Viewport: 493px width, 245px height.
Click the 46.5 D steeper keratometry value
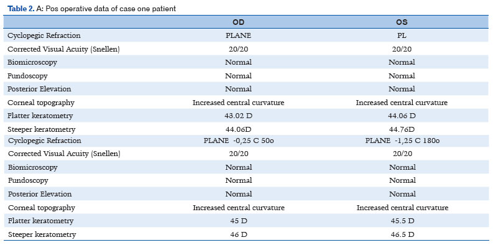tap(402, 234)
